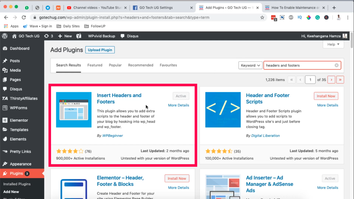Bookmark this page with the star icon
This screenshot has height=199, width=354.
(x=262, y=17)
